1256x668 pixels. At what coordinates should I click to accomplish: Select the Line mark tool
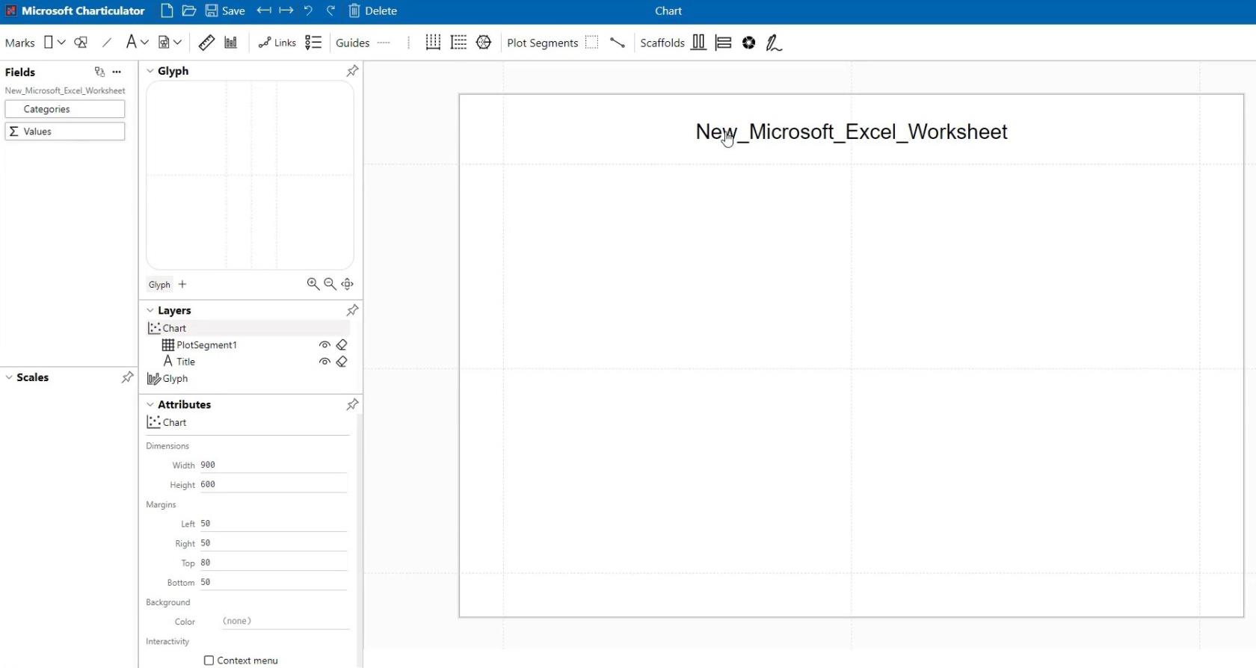(107, 43)
